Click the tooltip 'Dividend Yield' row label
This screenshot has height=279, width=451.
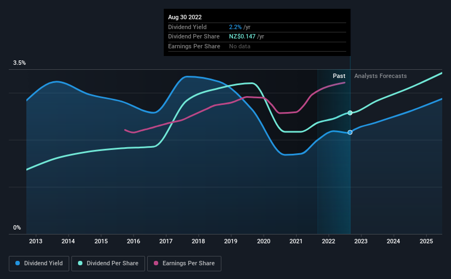[187, 27]
